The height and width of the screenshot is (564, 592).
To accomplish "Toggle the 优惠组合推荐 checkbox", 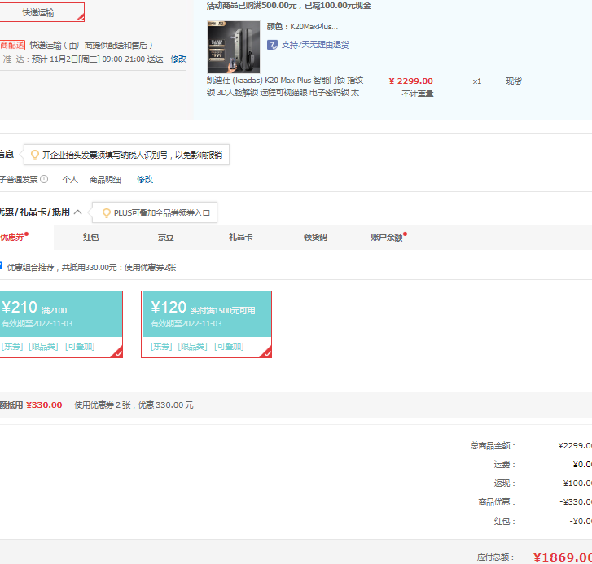I will pos(1,266).
